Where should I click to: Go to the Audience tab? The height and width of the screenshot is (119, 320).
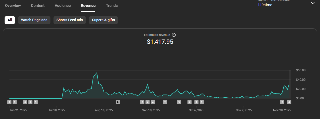coord(63,6)
